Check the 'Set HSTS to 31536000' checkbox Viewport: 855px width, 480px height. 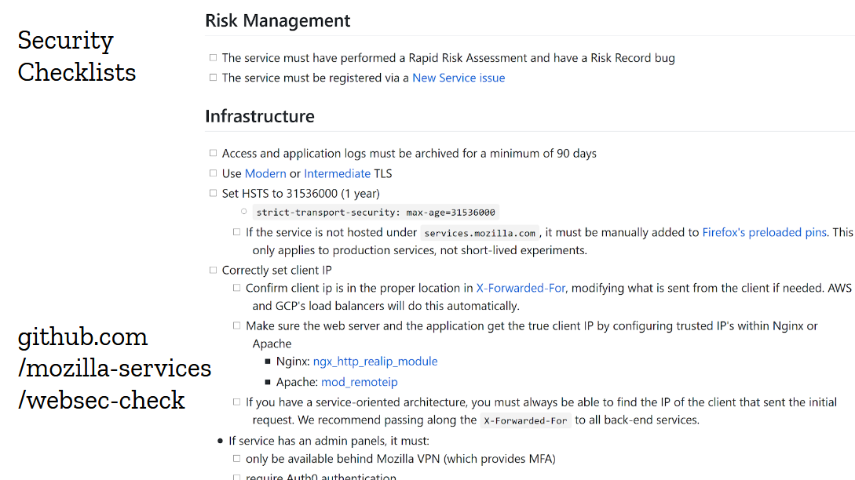click(214, 193)
